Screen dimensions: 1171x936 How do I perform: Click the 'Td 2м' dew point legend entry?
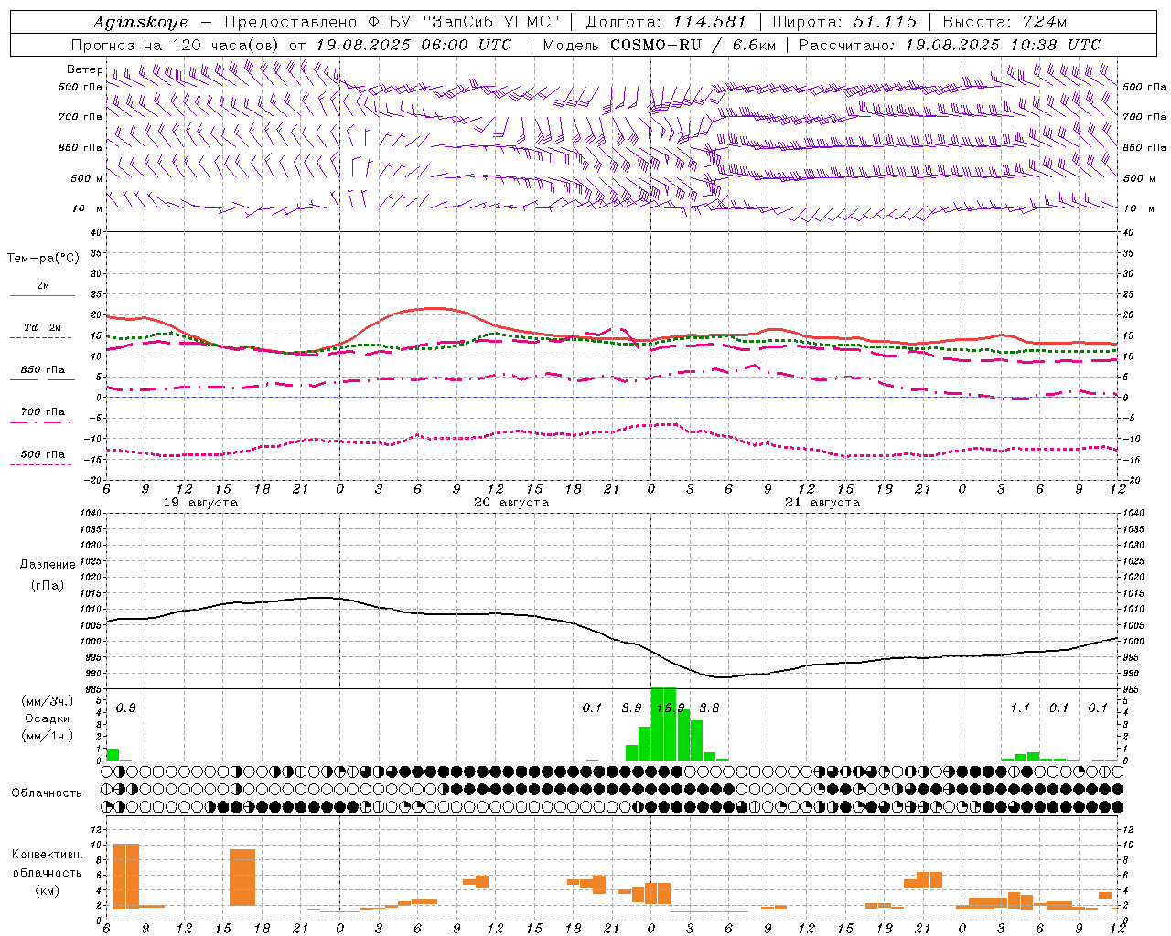tap(43, 327)
